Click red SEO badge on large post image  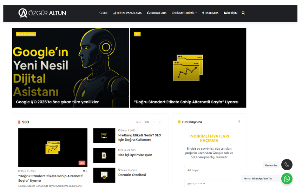(82, 163)
